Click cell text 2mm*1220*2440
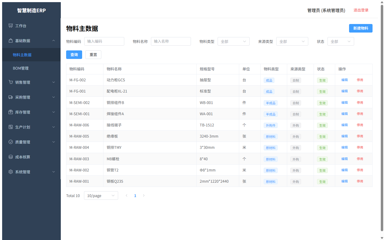The height and width of the screenshot is (240, 384). (214, 181)
